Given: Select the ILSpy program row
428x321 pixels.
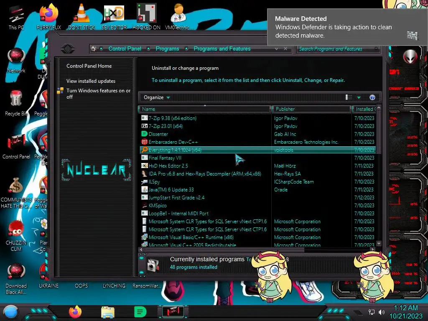Looking at the screenshot, I should point(257,181).
